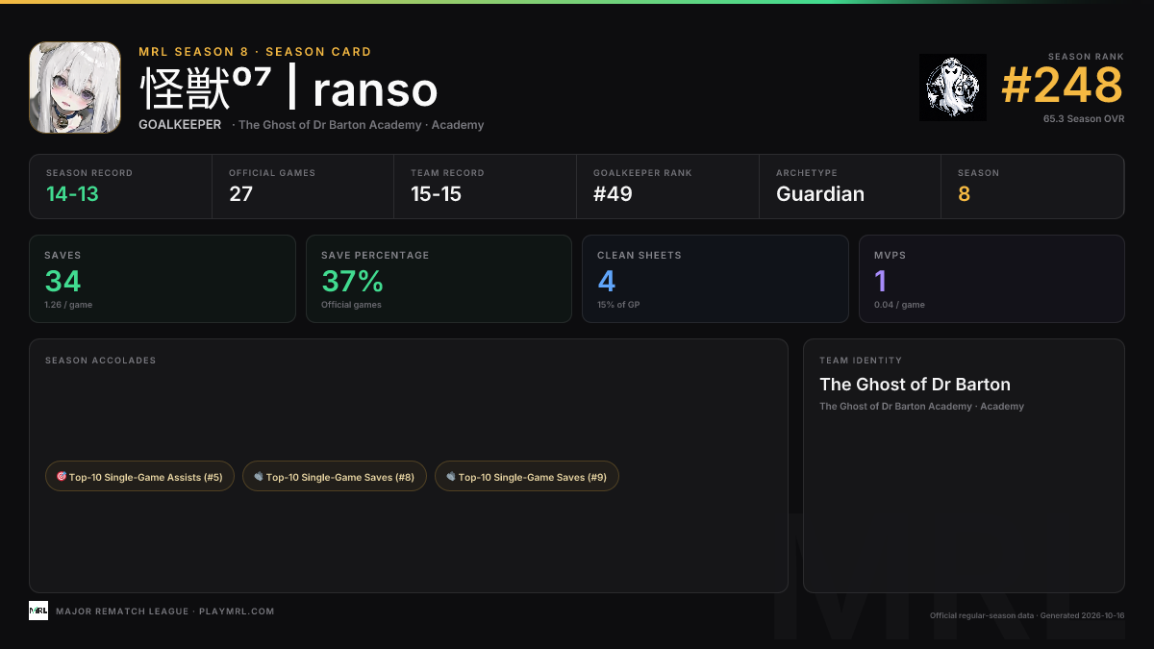Click the goalkeeper rank value "#49"

tap(613, 193)
